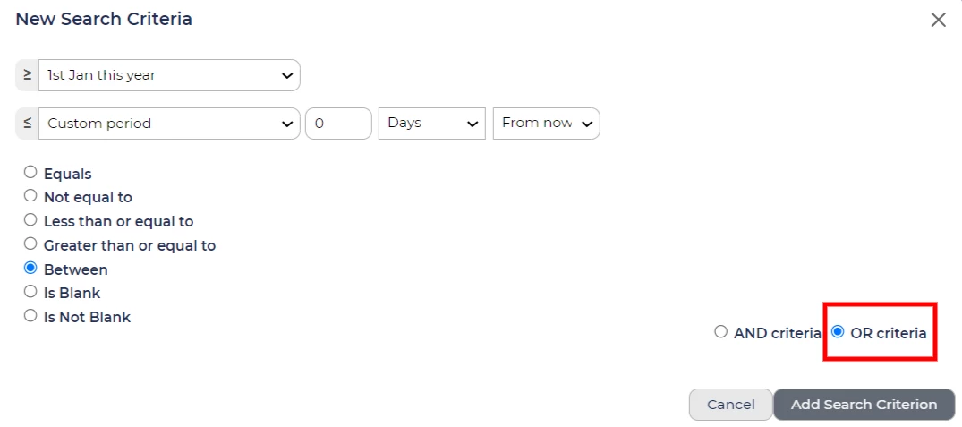Image resolution: width=962 pixels, height=427 pixels.
Task: Select the 'Is Not Blank' option
Action: point(31,316)
